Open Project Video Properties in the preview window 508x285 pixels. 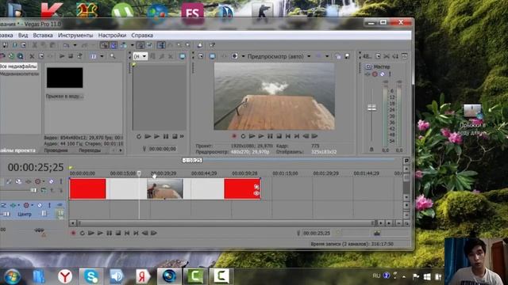tap(201, 56)
